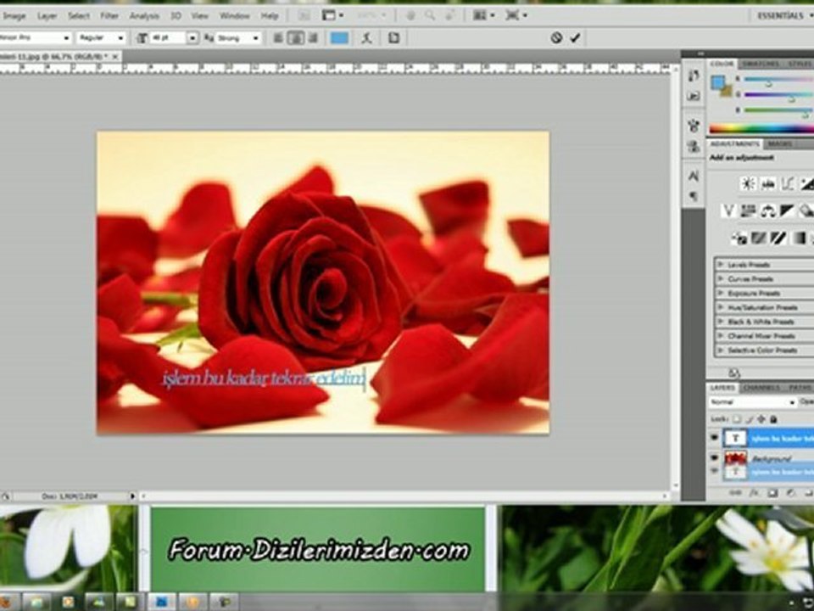Hide the text layer via eye icon
Image resolution: width=814 pixels, height=611 pixels.
point(714,438)
